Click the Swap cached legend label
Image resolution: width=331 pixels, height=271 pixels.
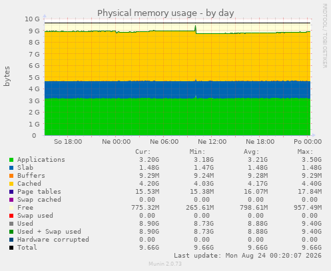click(x=39, y=200)
